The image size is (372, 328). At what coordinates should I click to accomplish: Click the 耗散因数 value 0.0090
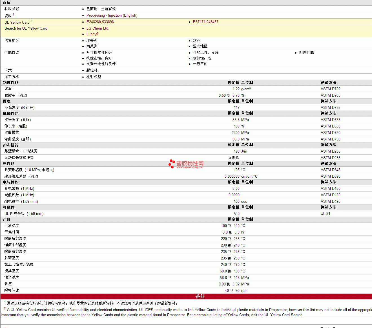(x=234, y=195)
